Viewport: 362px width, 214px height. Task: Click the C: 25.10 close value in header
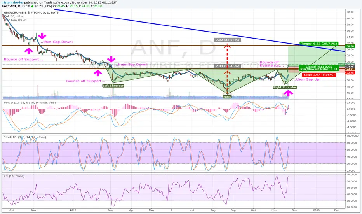(96, 6)
